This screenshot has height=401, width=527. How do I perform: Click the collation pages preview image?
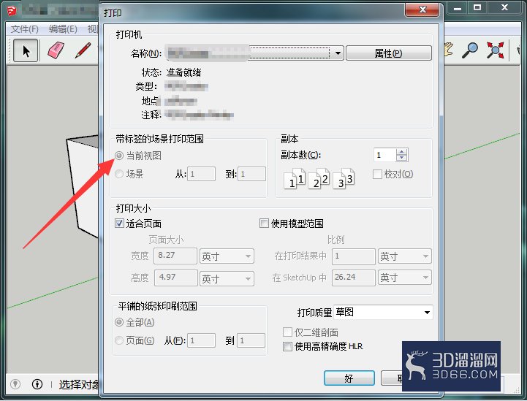click(x=319, y=178)
